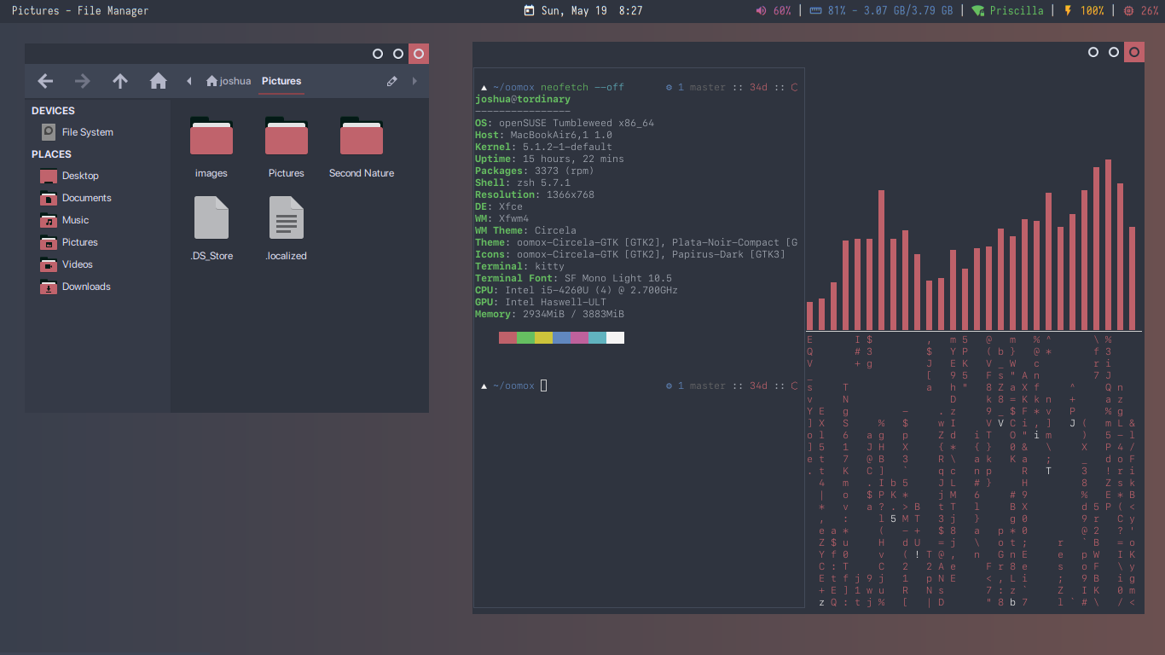
Task: Open Music in Places sidebar
Action: (75, 220)
